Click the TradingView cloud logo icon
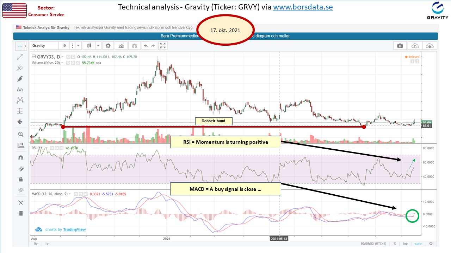Image resolution: width=451 pixels, height=253 pixels. tap(38, 229)
